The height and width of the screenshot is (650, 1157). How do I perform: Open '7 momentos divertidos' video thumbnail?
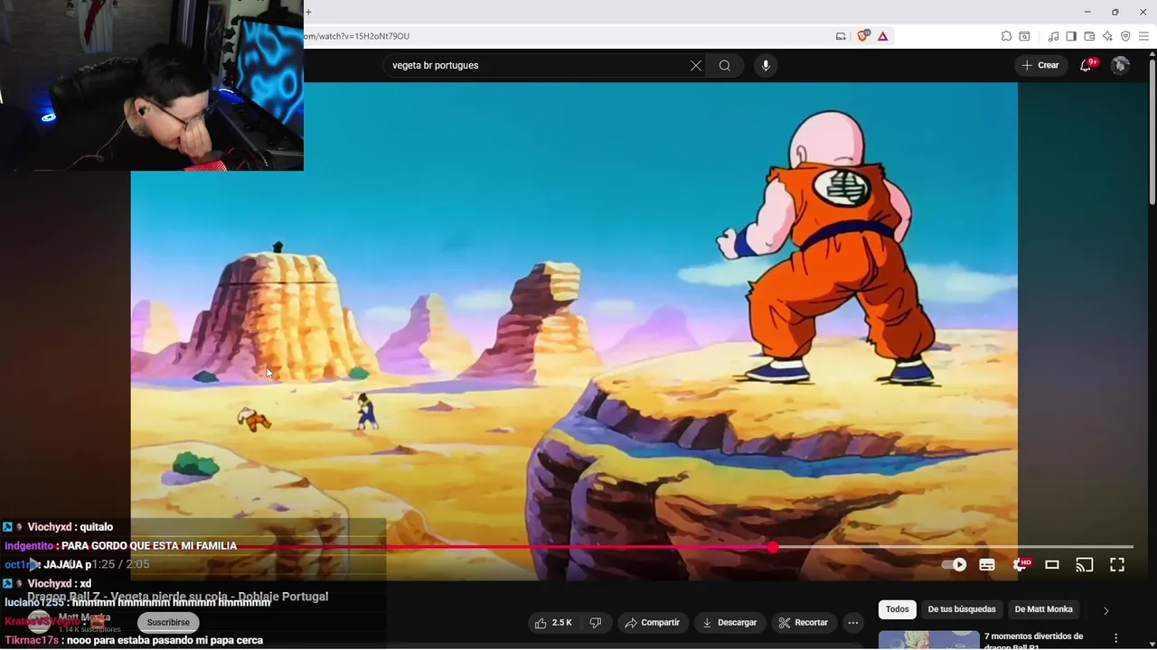(928, 639)
